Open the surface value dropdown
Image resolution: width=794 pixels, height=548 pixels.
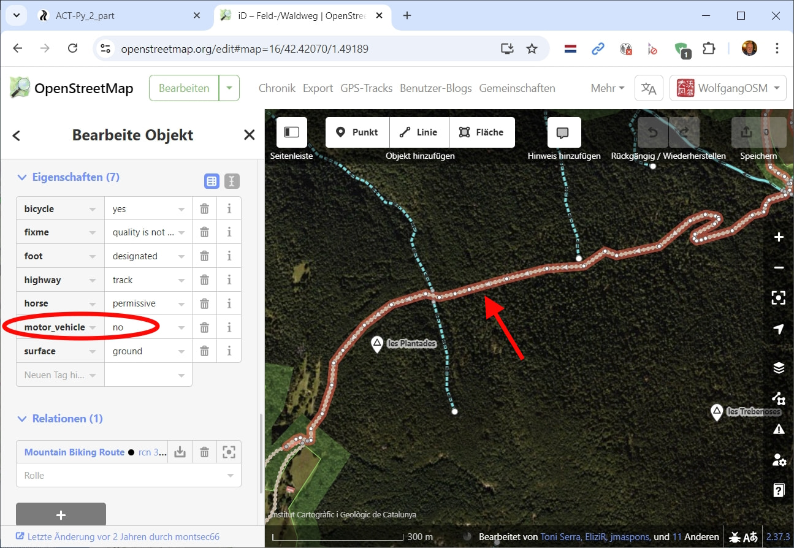point(181,351)
